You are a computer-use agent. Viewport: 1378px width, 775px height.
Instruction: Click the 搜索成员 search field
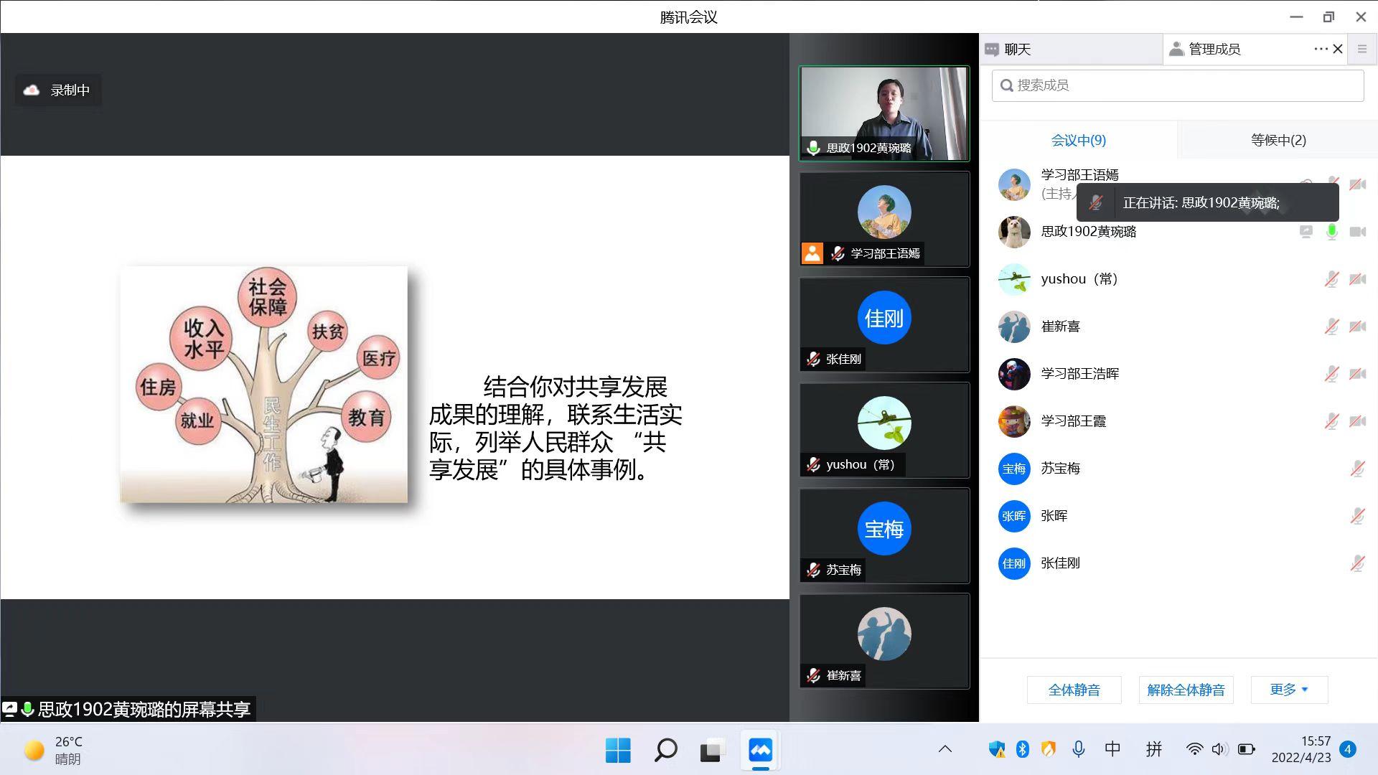(1177, 85)
